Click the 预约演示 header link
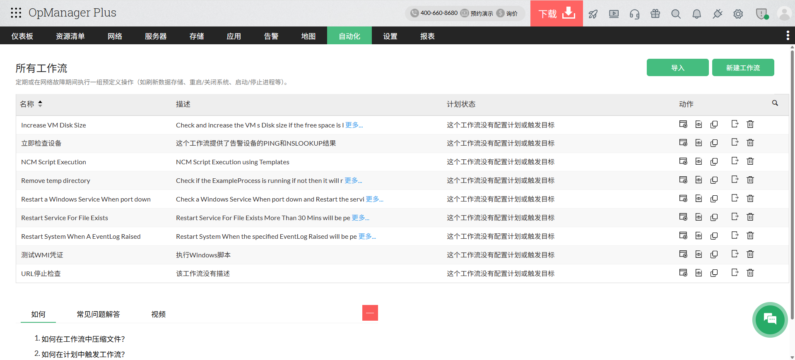Image resolution: width=795 pixels, height=360 pixels. 477,13
